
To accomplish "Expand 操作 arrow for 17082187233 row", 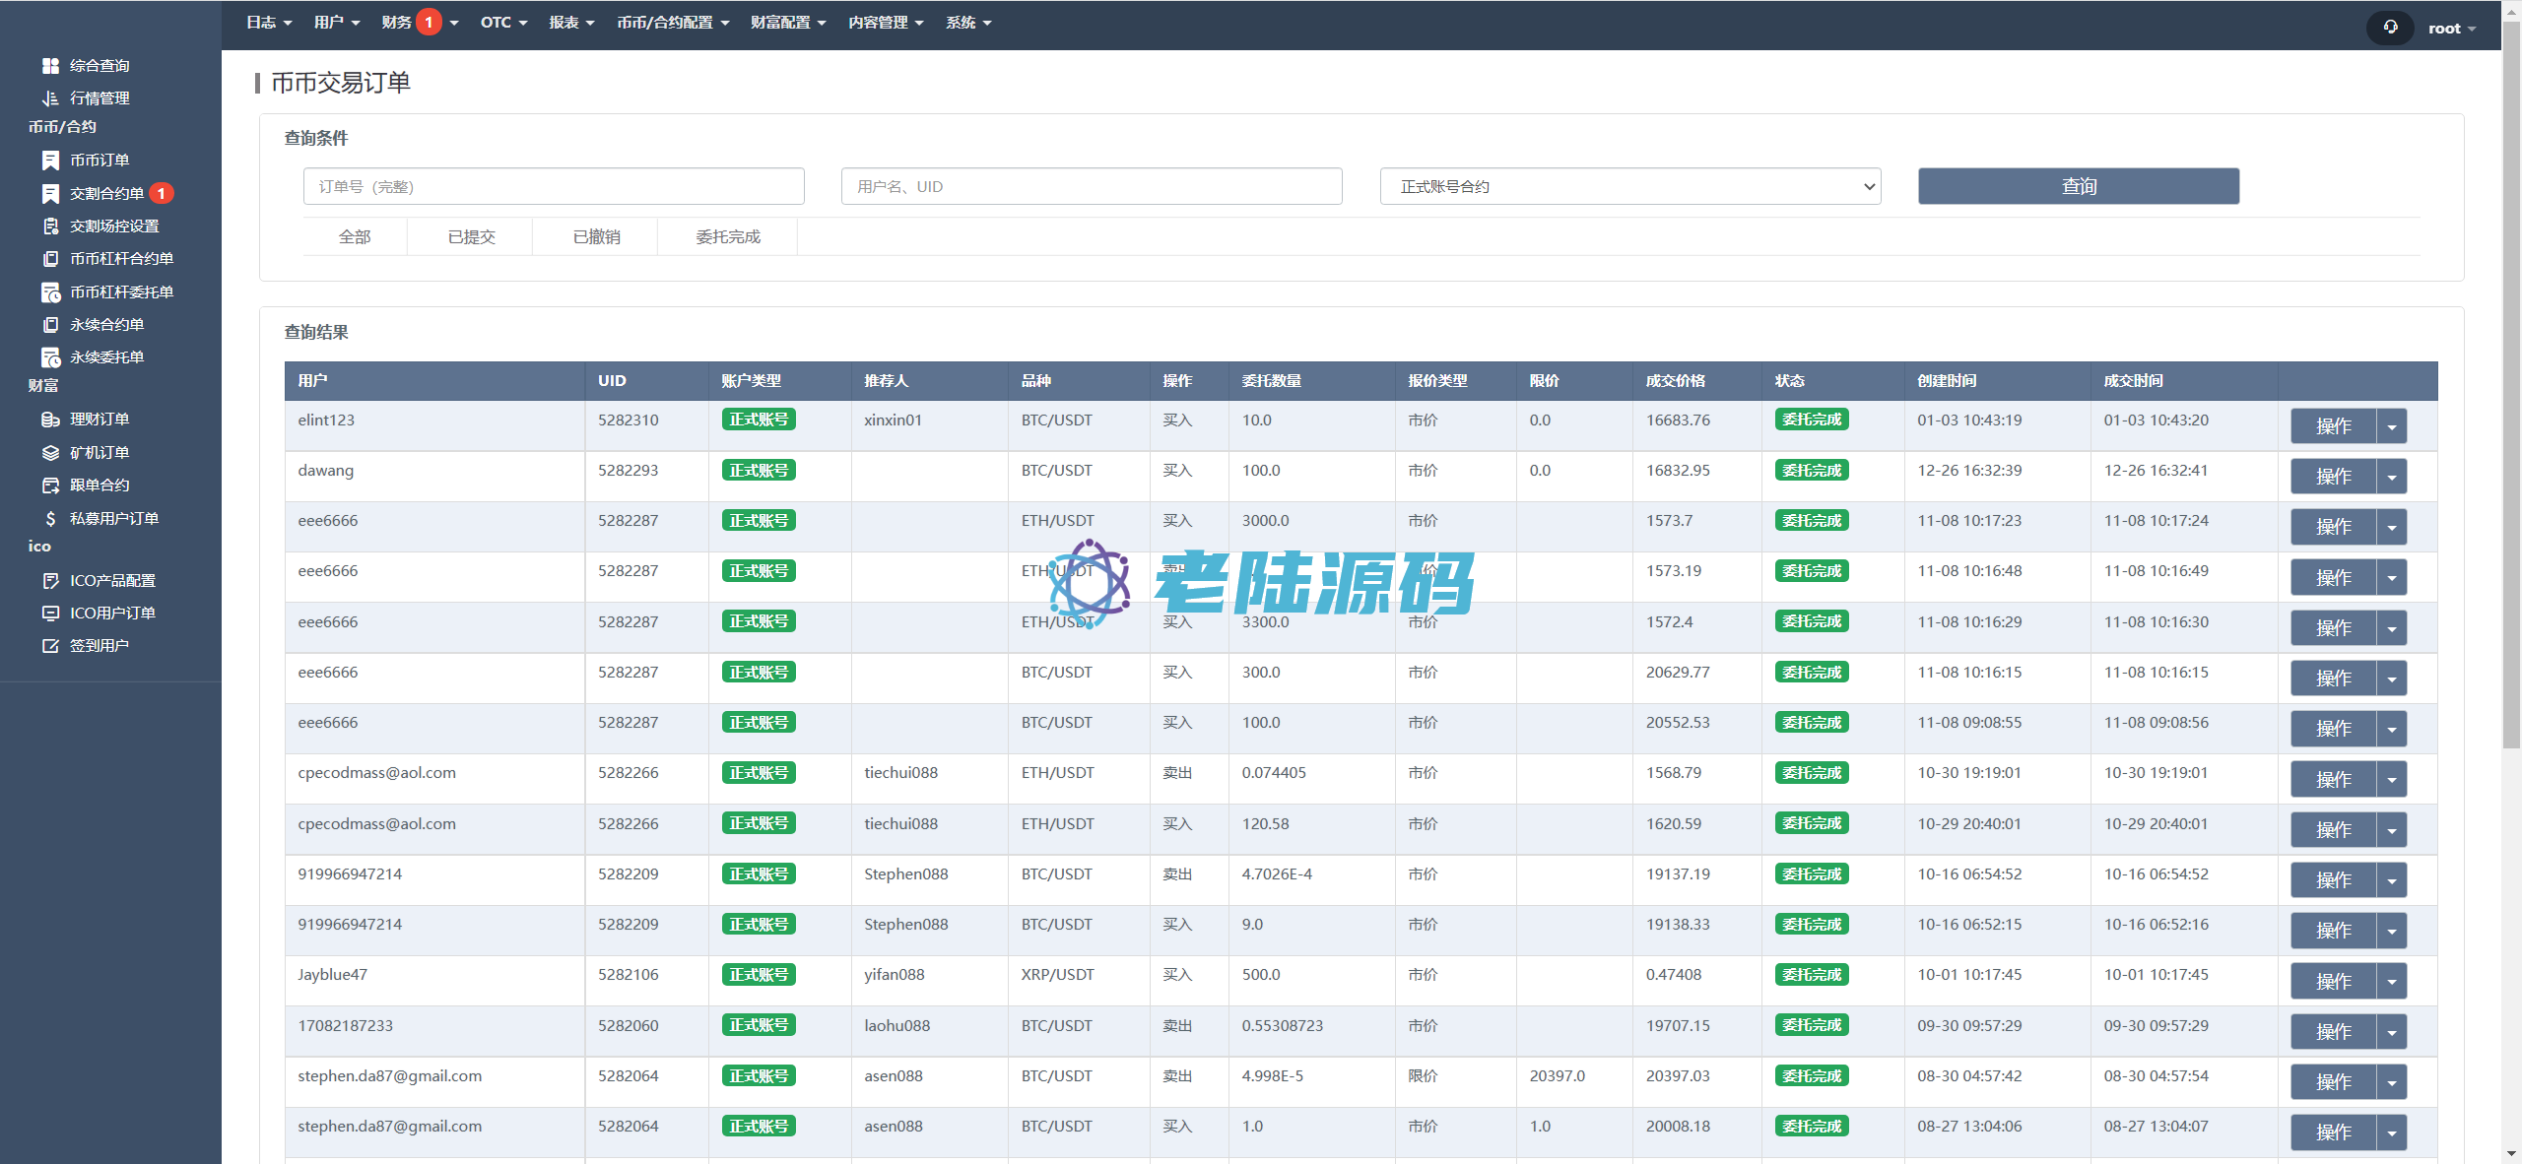I will 2392,1031.
